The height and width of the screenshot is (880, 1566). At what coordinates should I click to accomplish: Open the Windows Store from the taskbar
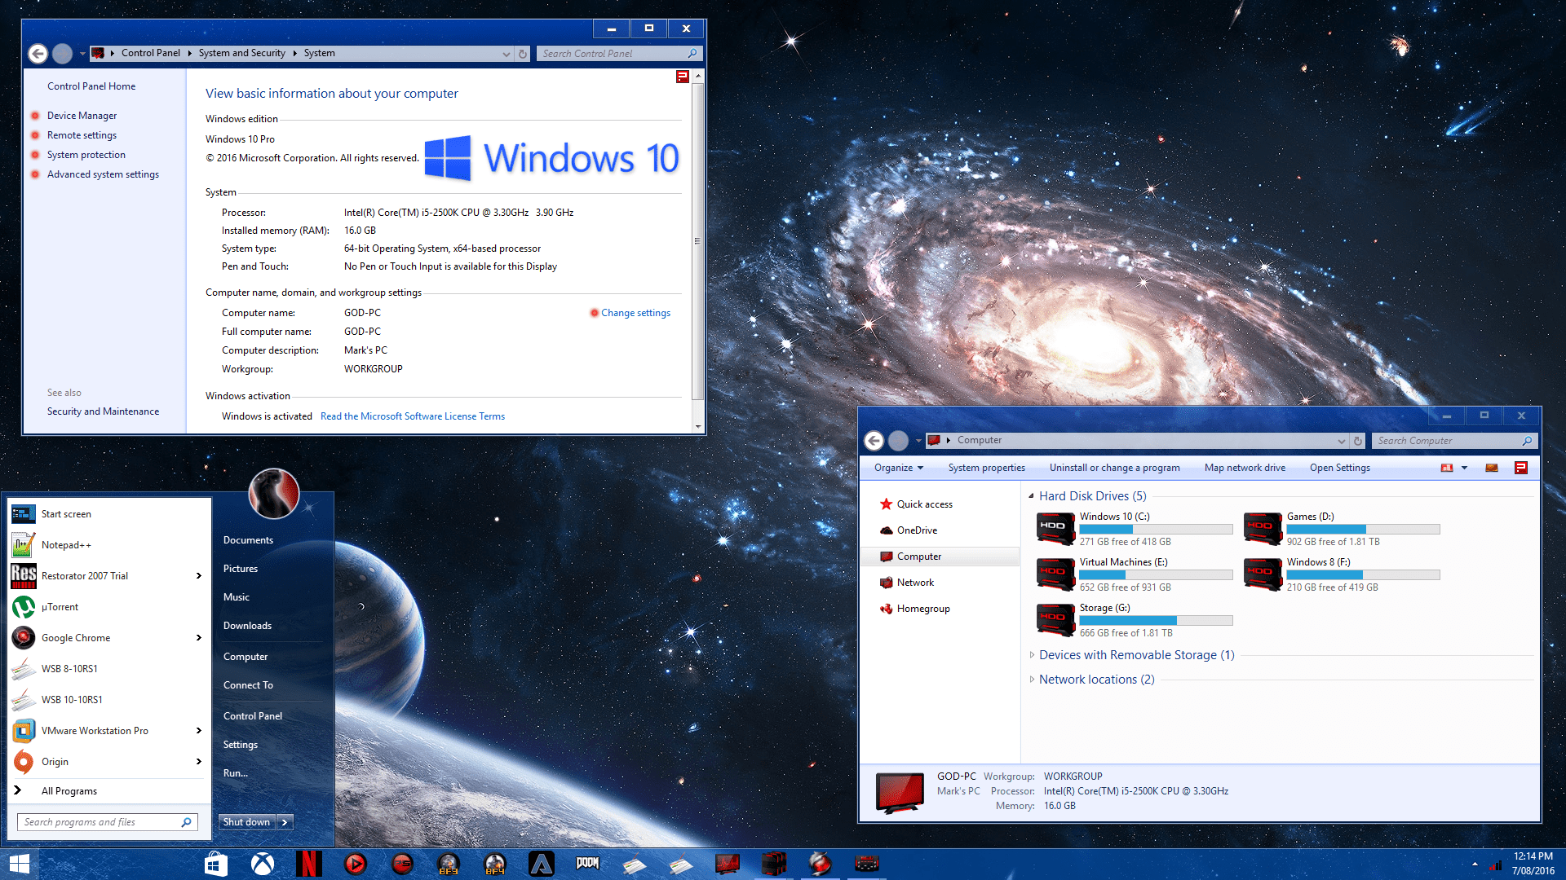[215, 864]
